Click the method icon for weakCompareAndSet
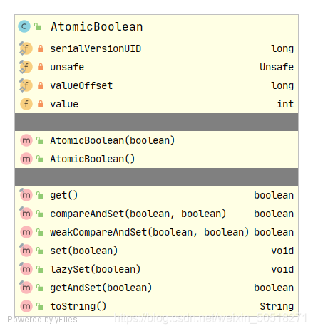 pos(26,232)
